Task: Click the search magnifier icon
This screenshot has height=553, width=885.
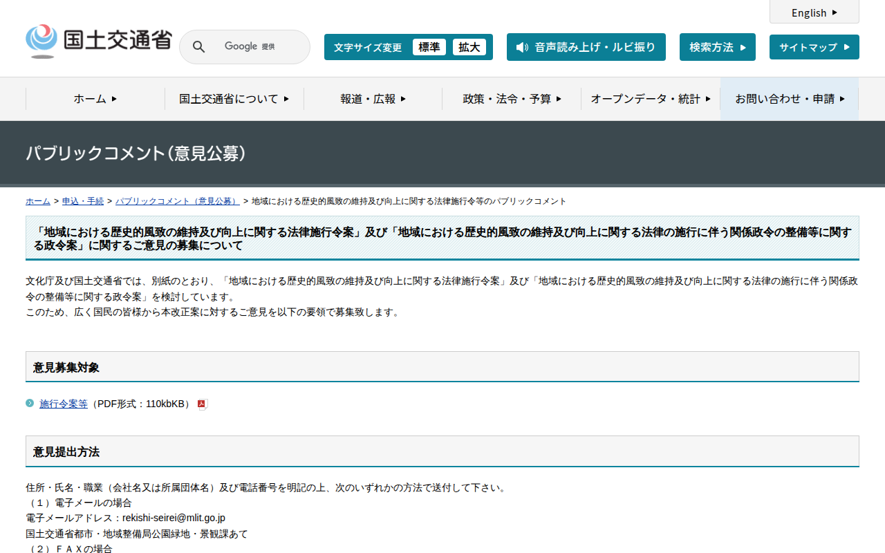Action: (x=198, y=47)
